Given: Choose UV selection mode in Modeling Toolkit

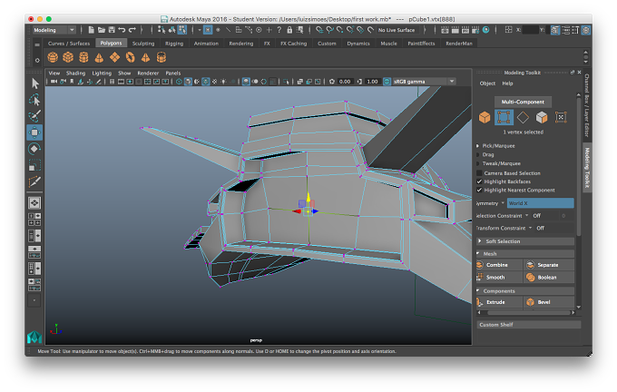Looking at the screenshot, I should pos(561,117).
